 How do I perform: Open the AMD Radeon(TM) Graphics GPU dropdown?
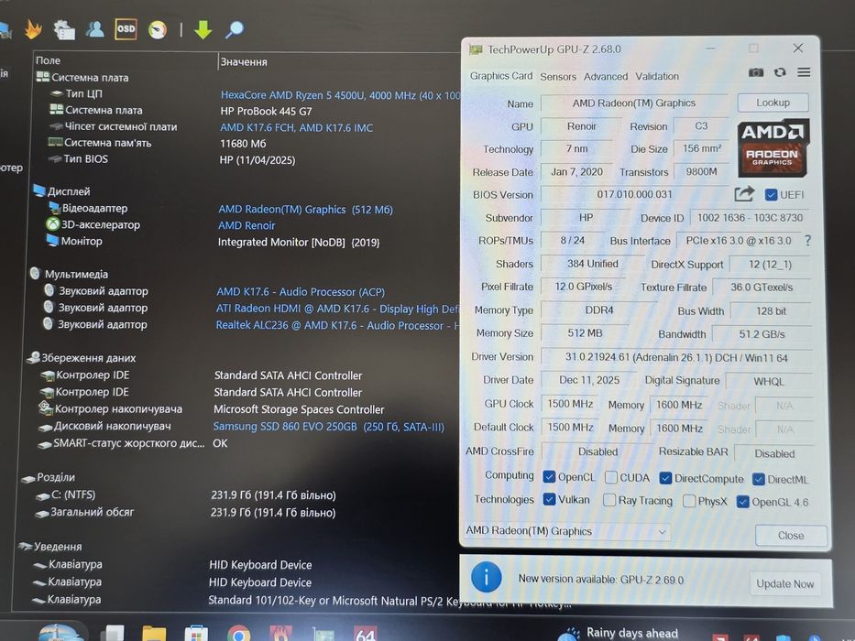(567, 531)
